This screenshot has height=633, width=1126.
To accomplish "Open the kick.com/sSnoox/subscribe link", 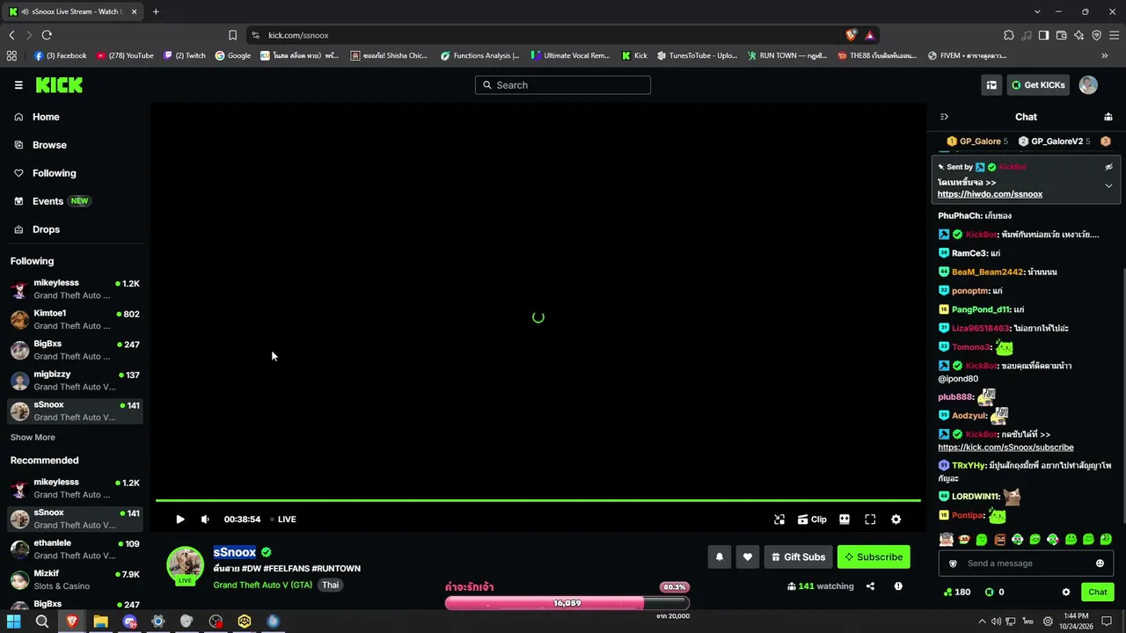I will [x=1005, y=447].
